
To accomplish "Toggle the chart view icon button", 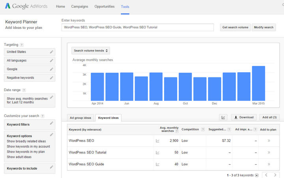I will 223,118.
